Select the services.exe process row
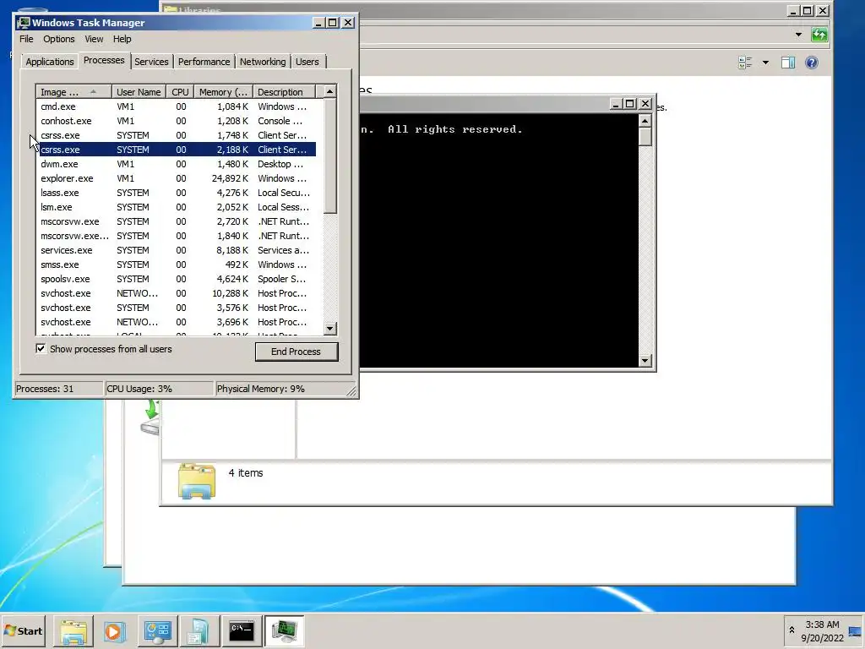The width and height of the screenshot is (865, 649). [x=177, y=250]
